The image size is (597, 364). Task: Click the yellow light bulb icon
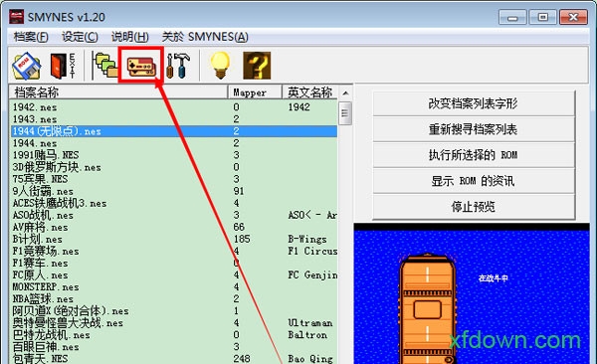(220, 66)
